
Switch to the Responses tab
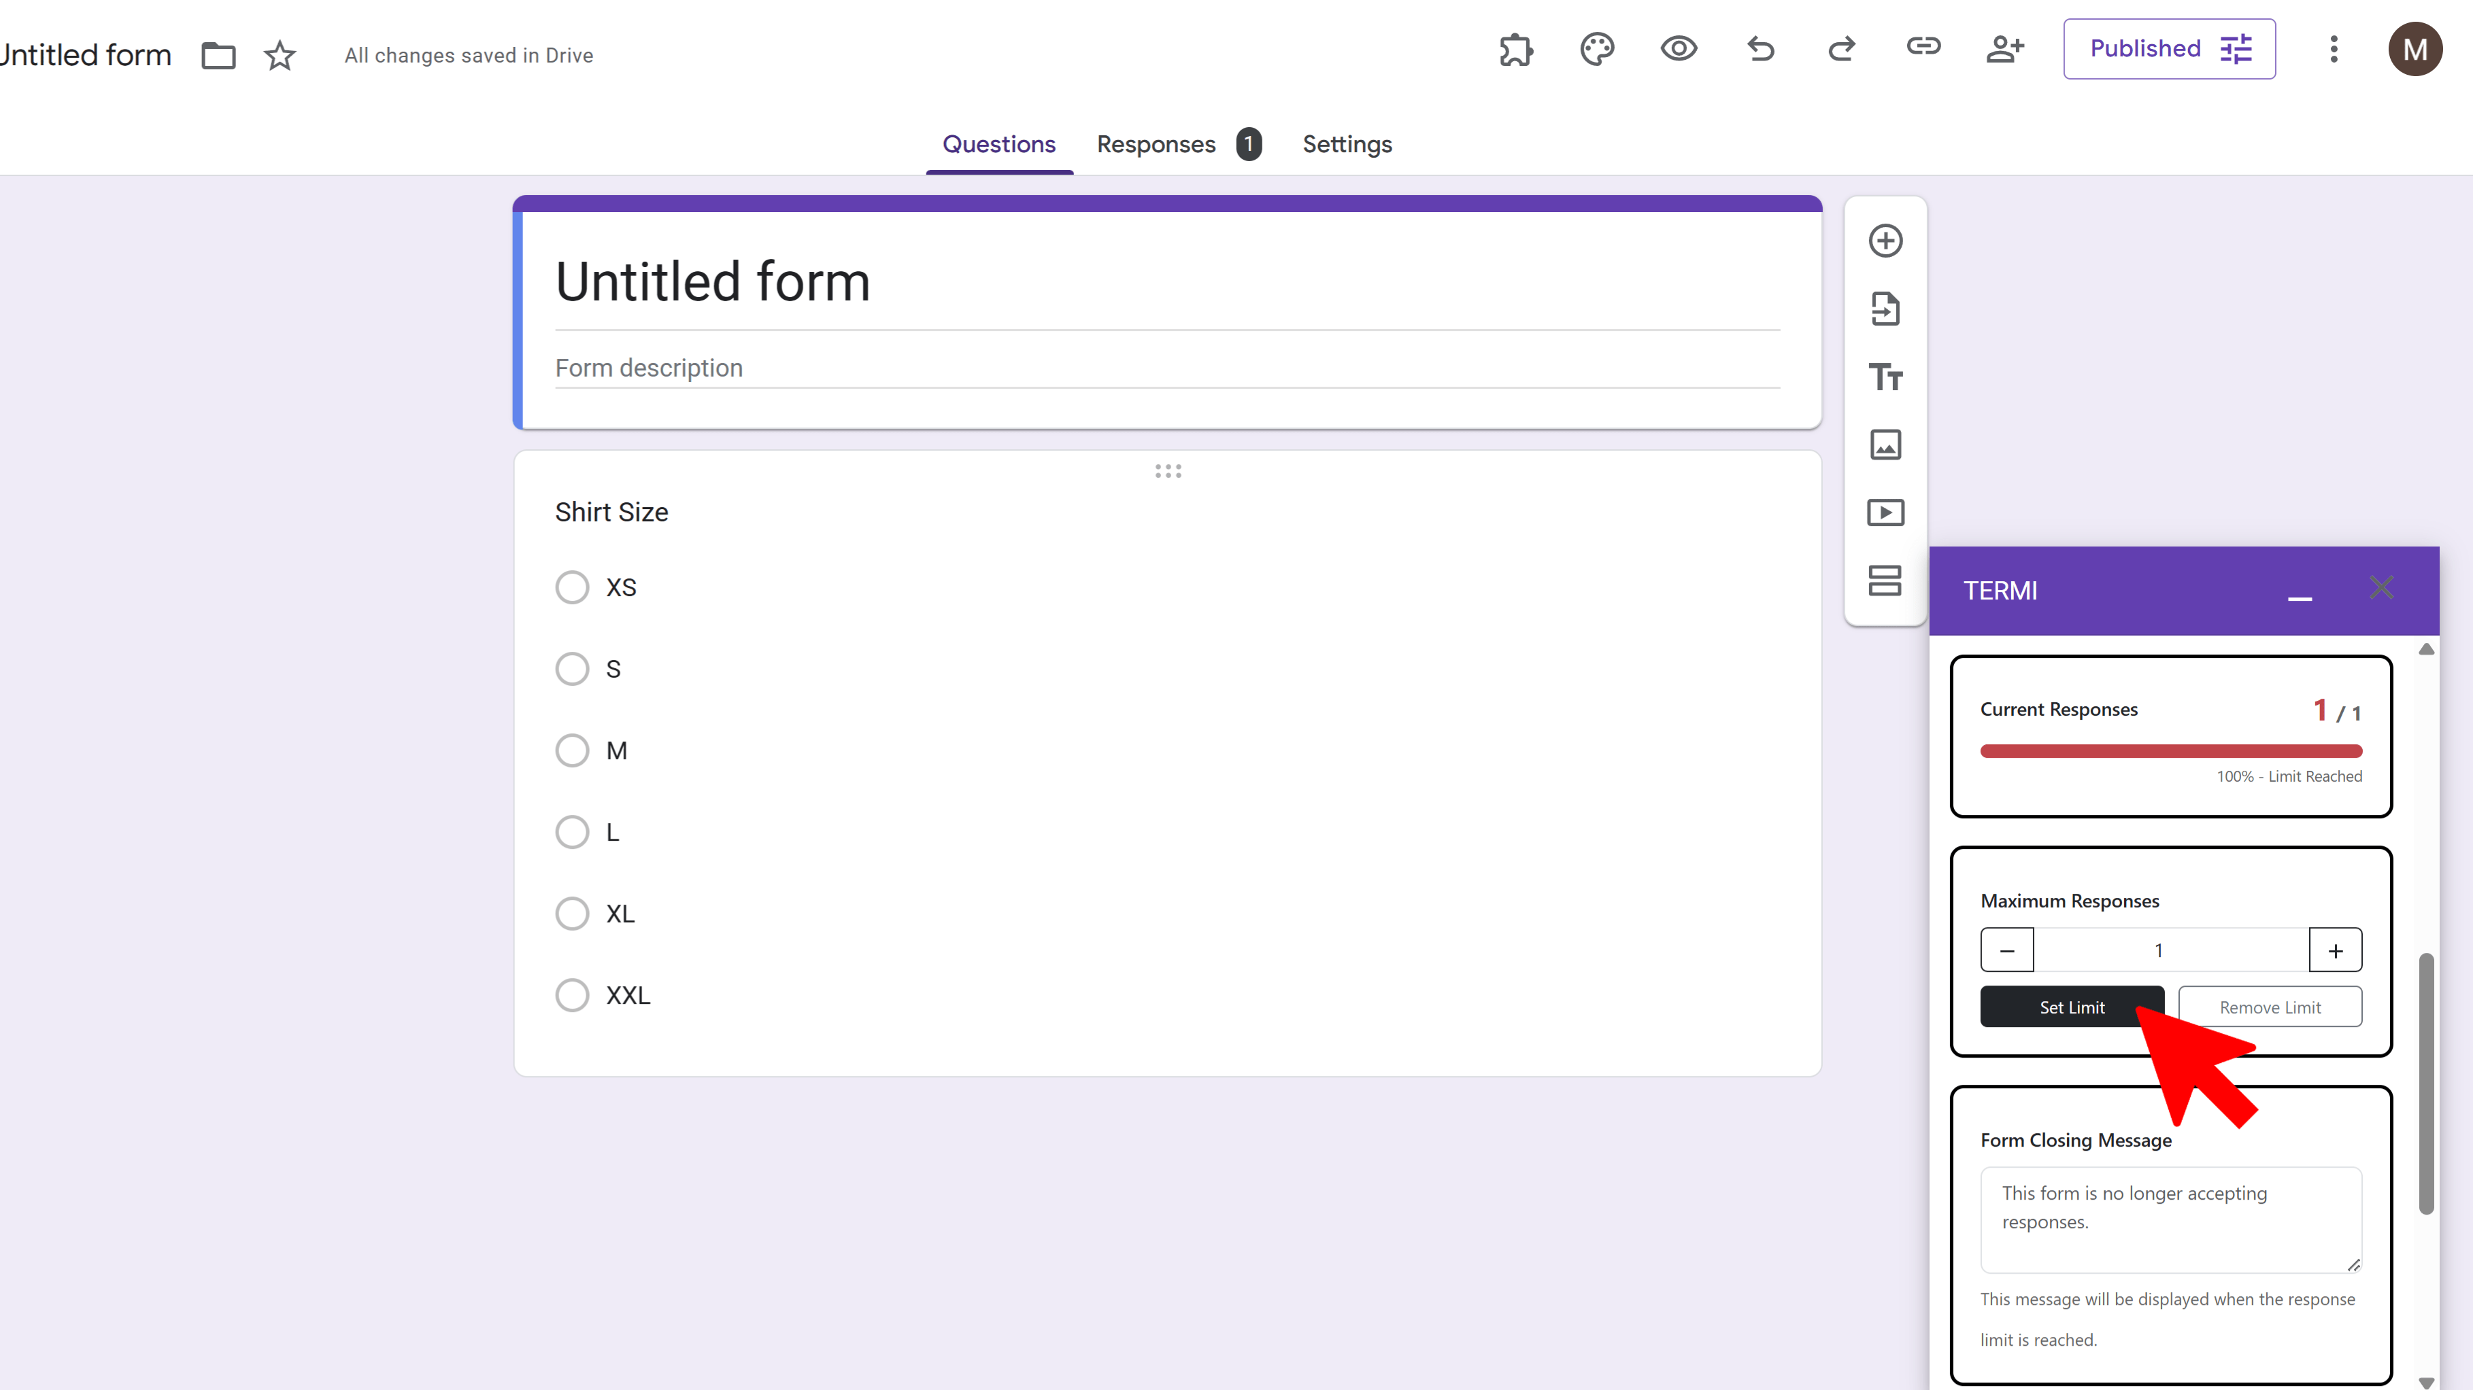pos(1156,144)
